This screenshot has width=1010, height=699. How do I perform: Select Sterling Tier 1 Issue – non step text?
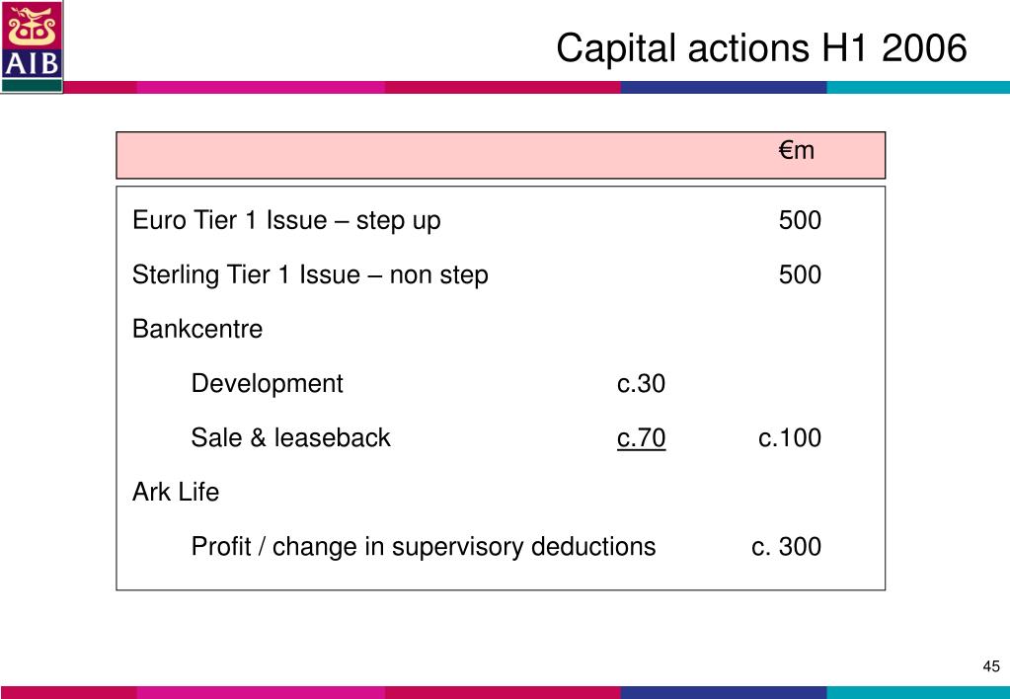click(x=310, y=275)
